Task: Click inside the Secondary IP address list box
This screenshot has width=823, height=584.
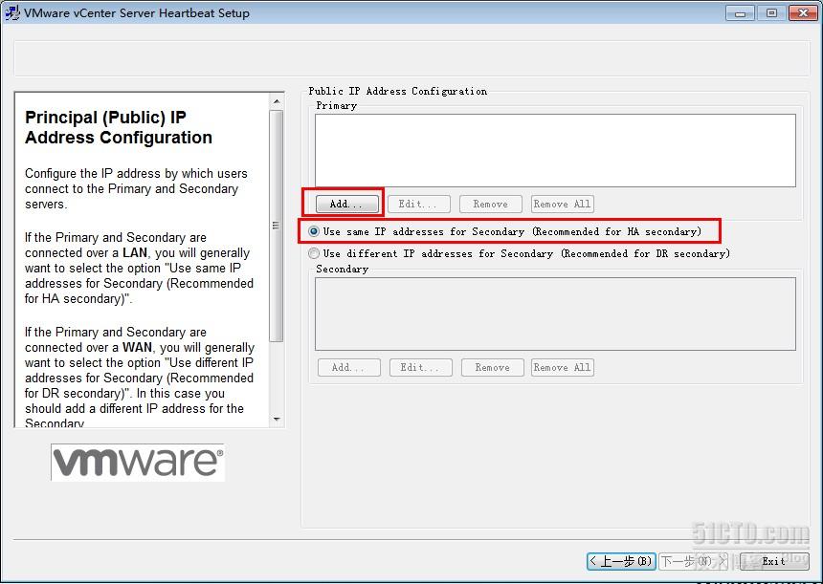Action: 555,314
